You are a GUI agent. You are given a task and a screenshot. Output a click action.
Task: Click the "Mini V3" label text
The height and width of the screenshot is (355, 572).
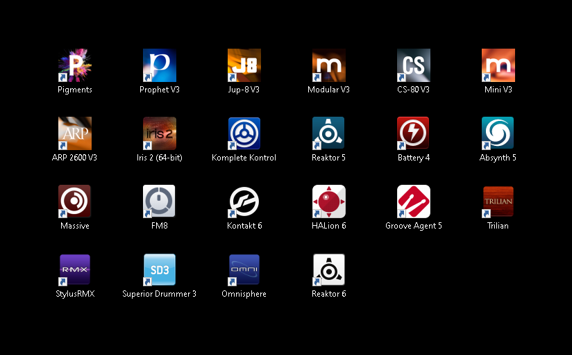pos(498,90)
